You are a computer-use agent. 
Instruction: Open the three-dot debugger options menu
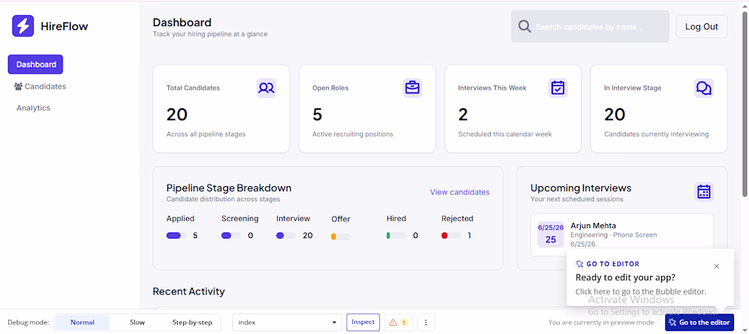[426, 322]
